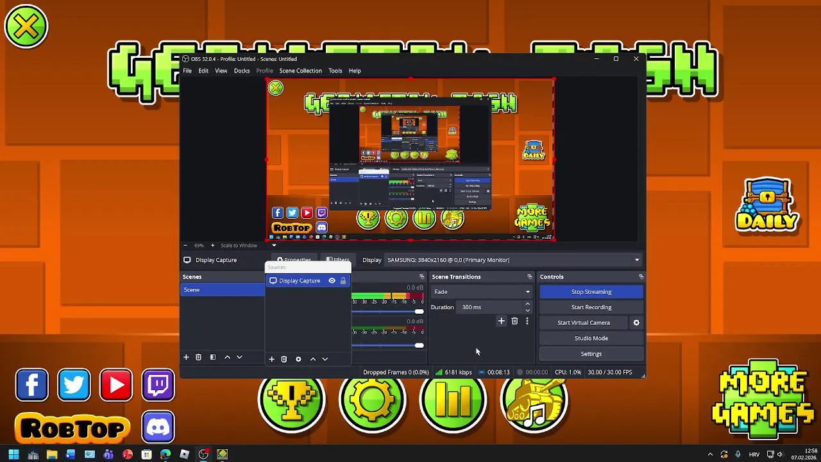Move scene down in Scenes toolbar
The height and width of the screenshot is (462, 821).
(x=239, y=357)
